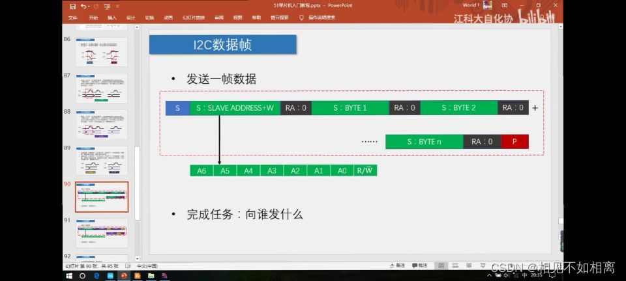Select the red P stop block
Image resolution: width=626 pixels, height=281 pixels.
click(514, 142)
